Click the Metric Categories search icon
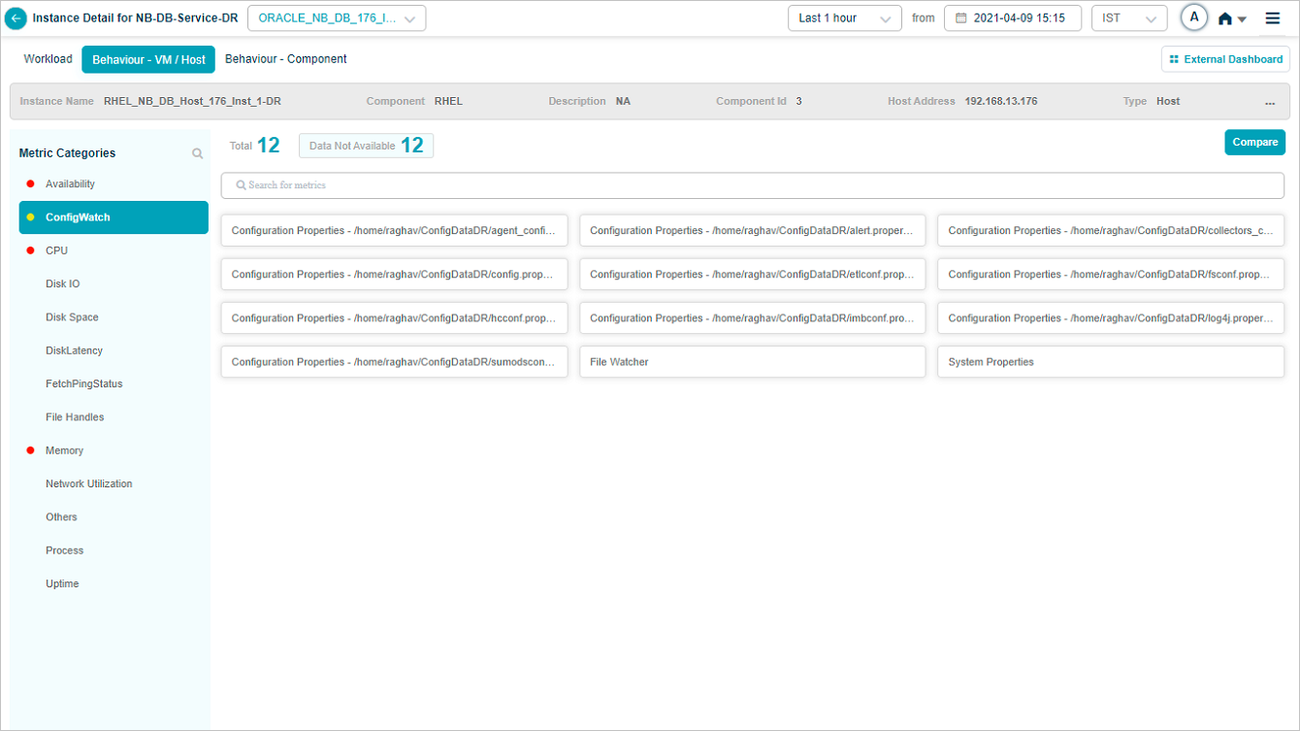The width and height of the screenshot is (1300, 731). point(198,153)
